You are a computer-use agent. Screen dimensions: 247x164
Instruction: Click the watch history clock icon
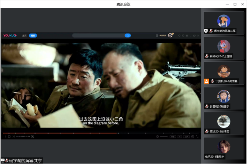(157, 35)
